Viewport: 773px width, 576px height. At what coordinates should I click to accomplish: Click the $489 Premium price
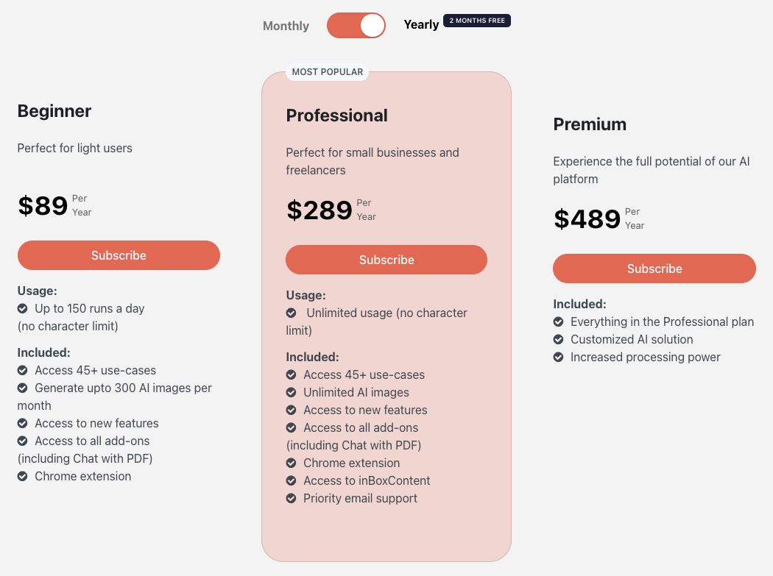[587, 219]
